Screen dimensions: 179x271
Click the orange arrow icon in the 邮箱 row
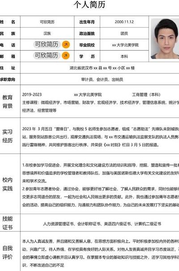pos(66,55)
